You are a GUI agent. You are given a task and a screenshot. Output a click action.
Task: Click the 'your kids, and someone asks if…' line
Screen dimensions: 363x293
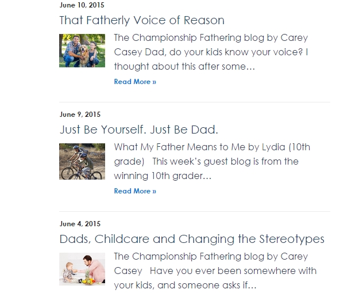pyautogui.click(x=185, y=286)
